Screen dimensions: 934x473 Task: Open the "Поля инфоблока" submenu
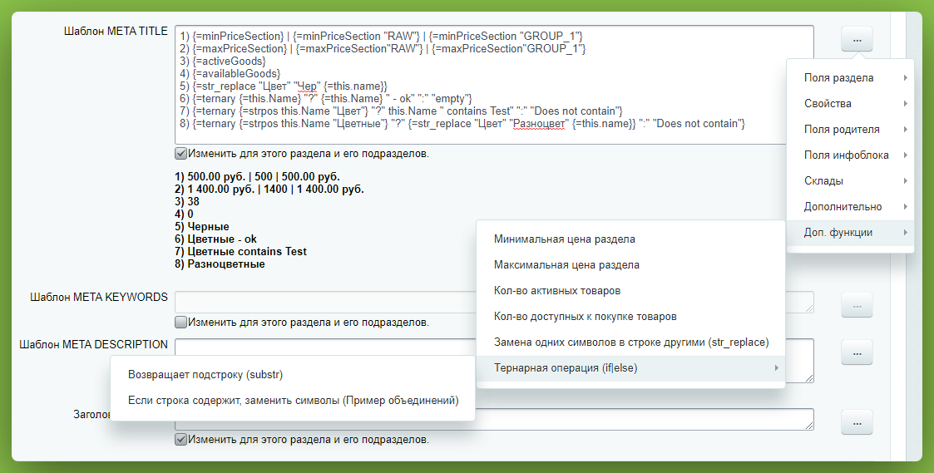pyautogui.click(x=850, y=155)
